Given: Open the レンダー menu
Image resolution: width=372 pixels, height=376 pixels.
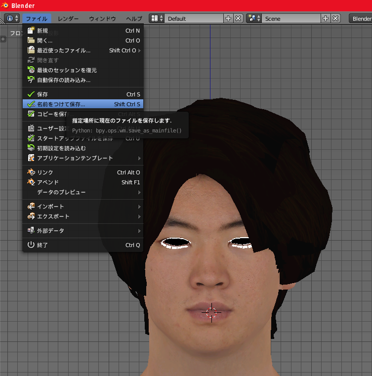Looking at the screenshot, I should 68,18.
